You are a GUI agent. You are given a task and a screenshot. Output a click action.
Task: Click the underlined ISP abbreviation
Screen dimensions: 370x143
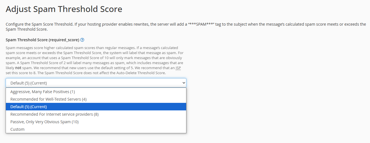point(178,68)
